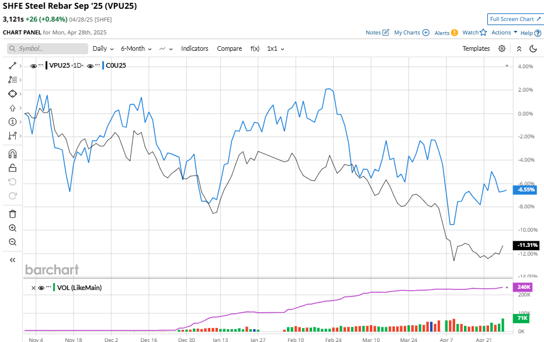The image size is (544, 342).
Task: Click the lock drawings icon
Action: [x=12, y=168]
